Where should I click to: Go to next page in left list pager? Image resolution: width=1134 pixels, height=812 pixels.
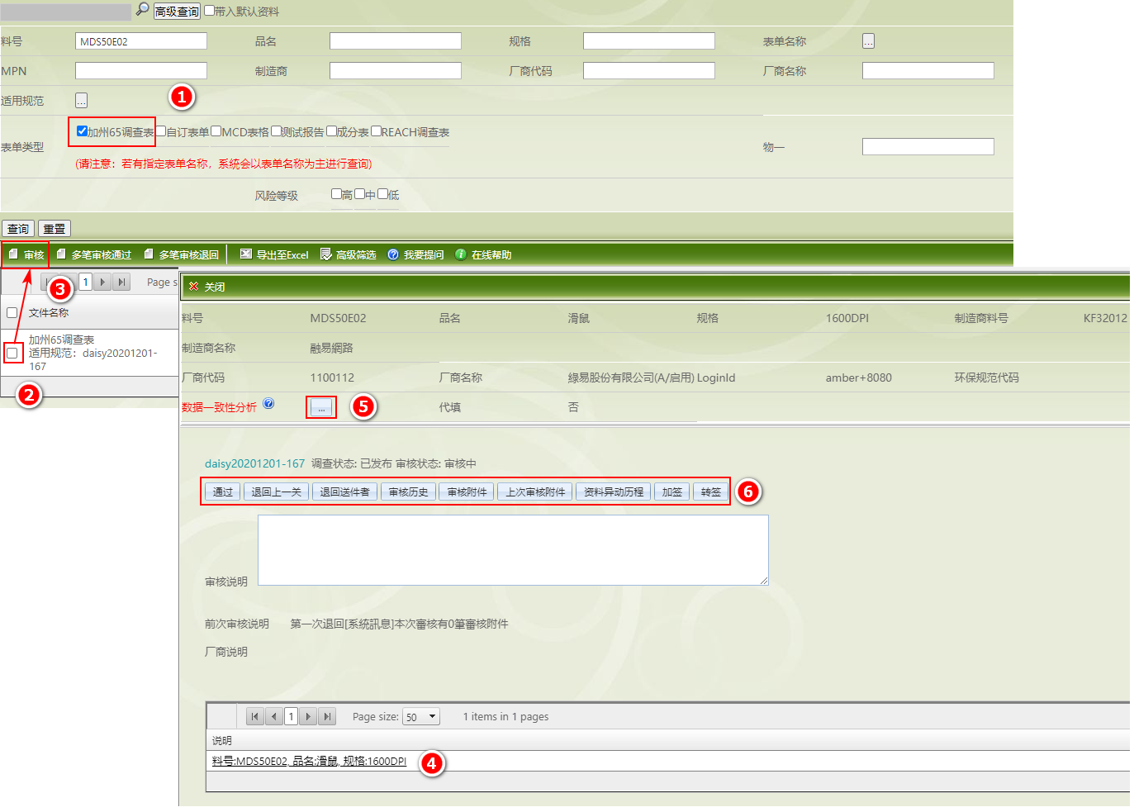[103, 282]
